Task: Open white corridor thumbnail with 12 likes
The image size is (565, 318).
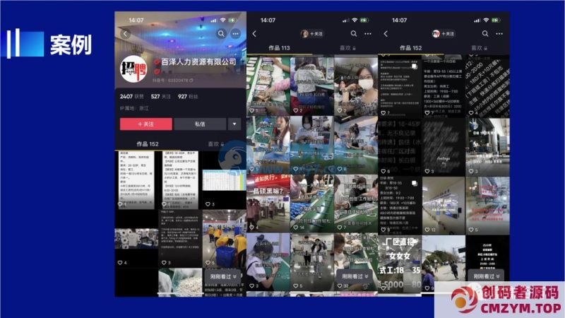Action: 444,206
